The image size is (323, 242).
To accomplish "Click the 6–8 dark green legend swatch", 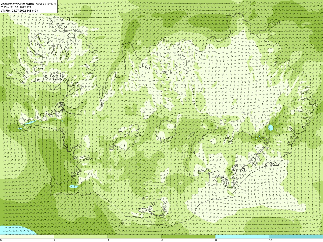I will click(188, 237).
